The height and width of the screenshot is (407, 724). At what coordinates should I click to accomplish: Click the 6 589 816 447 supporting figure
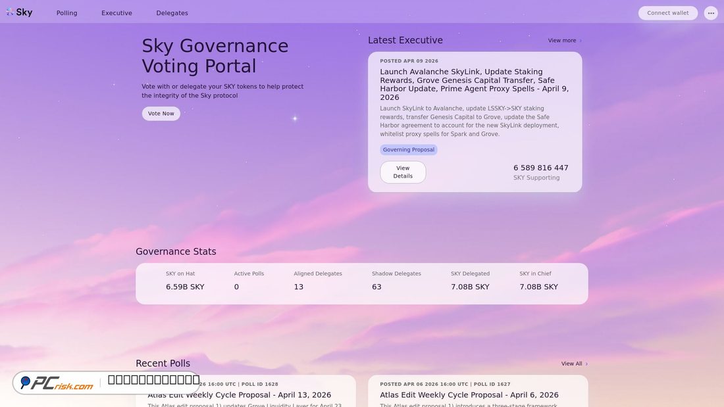coord(540,168)
